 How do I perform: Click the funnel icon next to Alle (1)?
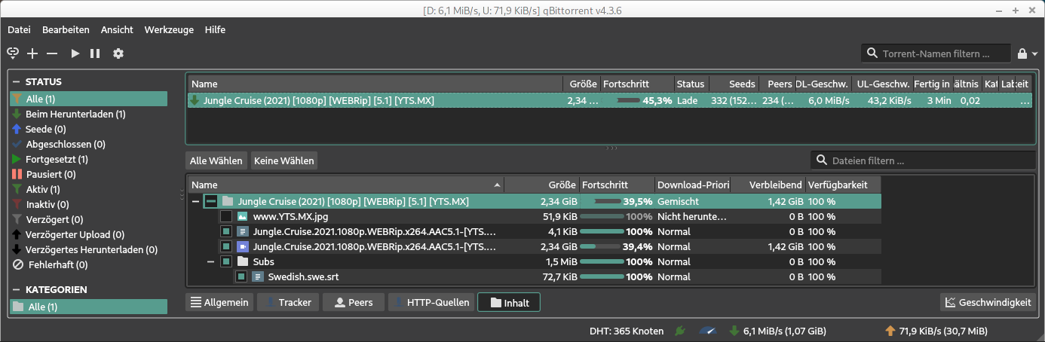point(17,99)
